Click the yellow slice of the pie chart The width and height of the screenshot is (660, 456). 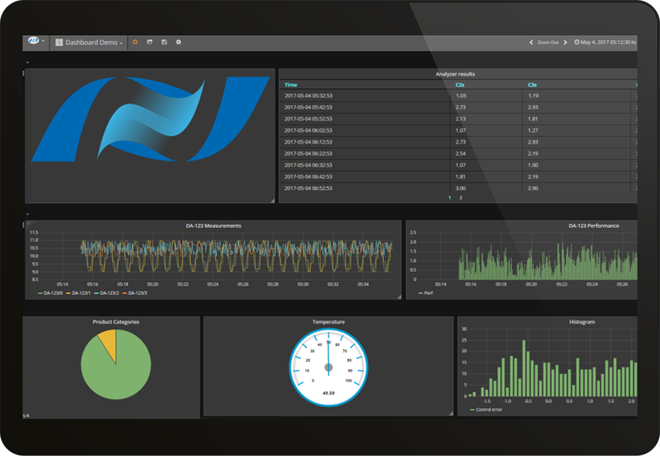(108, 338)
